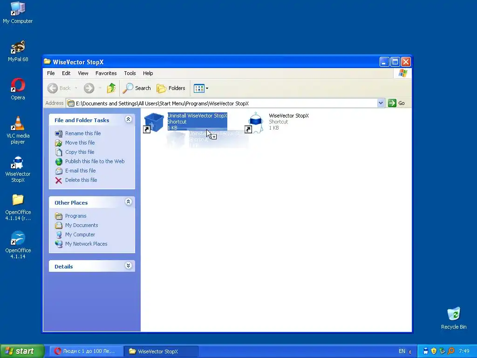Click the magnifier tray icon
Image resolution: width=477 pixels, height=358 pixels.
(451, 351)
